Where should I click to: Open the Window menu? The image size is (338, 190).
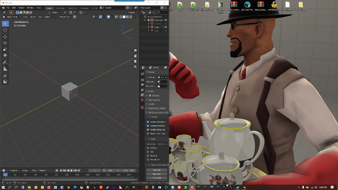point(30,8)
